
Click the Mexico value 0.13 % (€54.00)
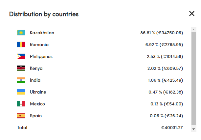tap(167, 104)
